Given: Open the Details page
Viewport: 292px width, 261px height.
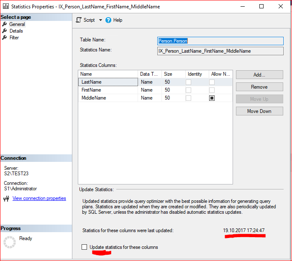Looking at the screenshot, I should [16, 31].
